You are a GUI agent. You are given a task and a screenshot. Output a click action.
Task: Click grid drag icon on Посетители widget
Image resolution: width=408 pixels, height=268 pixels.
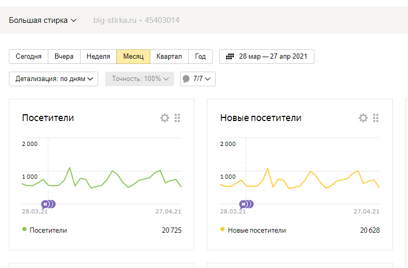click(177, 118)
